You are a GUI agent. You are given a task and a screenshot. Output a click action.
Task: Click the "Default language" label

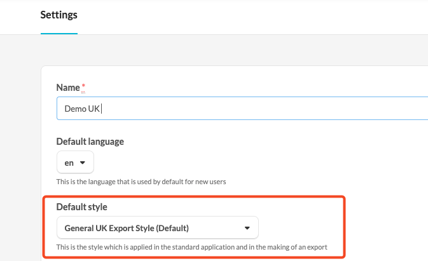[90, 141]
